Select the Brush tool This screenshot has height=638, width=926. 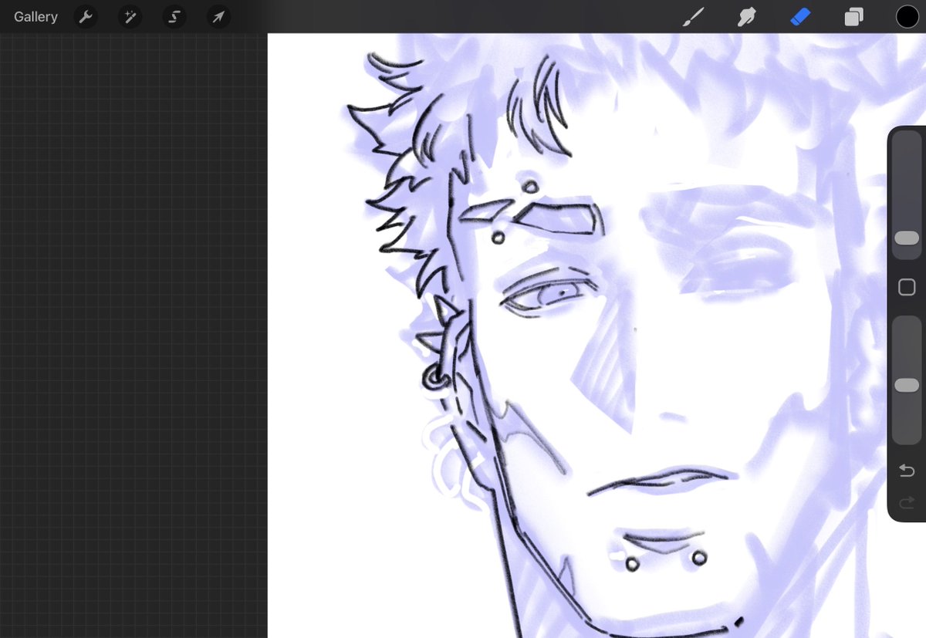coord(694,17)
